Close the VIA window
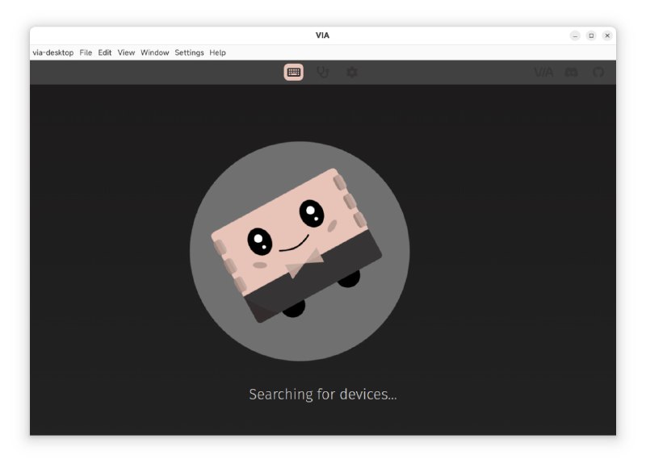The width and height of the screenshot is (646, 468). click(x=607, y=36)
